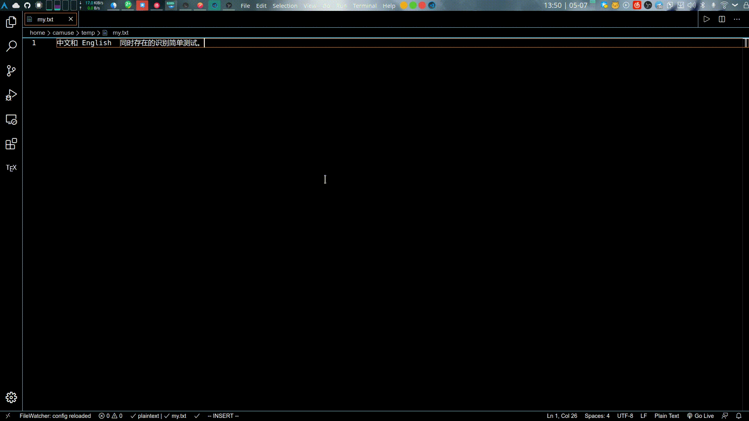Open the Explorer view in activity bar
The height and width of the screenshot is (421, 749).
[x=11, y=22]
